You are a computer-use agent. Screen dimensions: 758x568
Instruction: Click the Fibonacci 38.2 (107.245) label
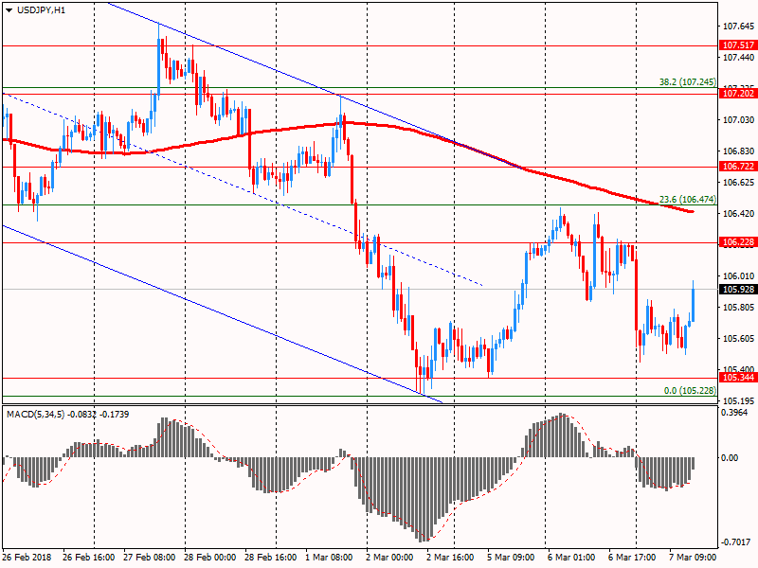[688, 82]
